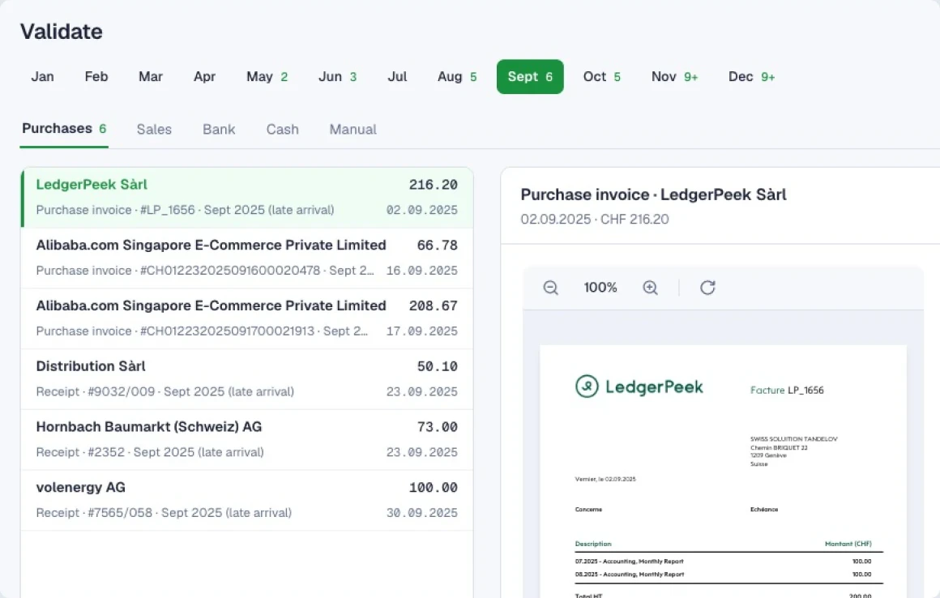Click the 16.09.2025 date in list
The image size is (940, 598).
click(x=421, y=271)
